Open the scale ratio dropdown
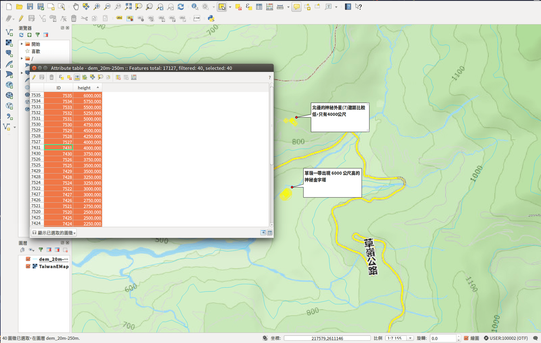Viewport: 541px width, 343px height. (410, 338)
